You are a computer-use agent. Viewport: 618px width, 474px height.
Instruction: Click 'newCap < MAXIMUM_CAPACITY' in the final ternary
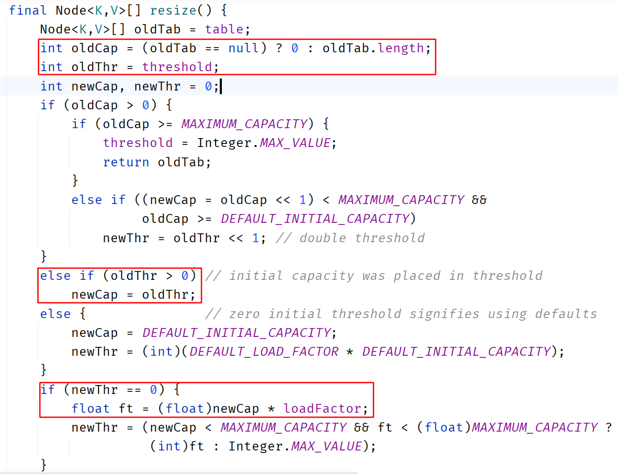(x=248, y=427)
